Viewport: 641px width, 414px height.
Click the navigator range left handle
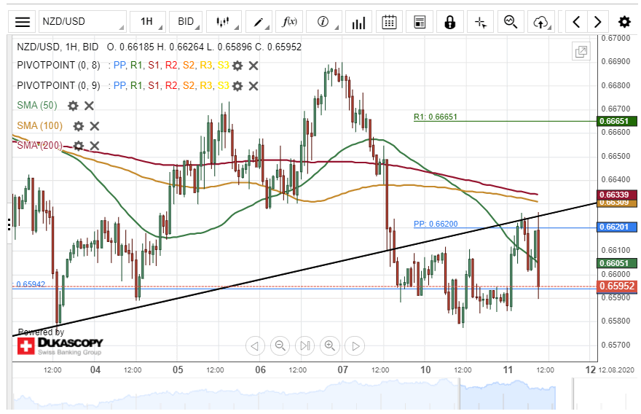pos(459,394)
